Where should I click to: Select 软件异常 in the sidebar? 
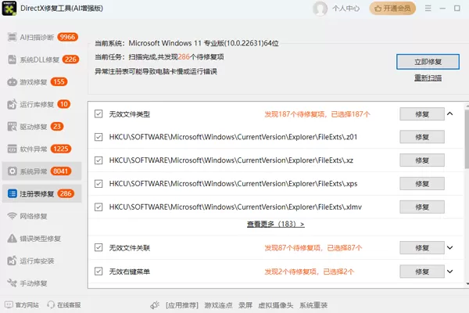click(x=42, y=149)
